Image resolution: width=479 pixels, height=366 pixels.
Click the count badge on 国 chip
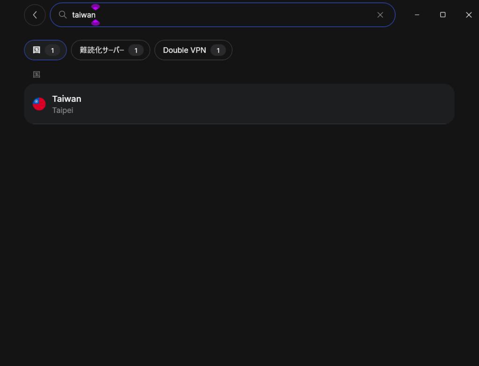click(52, 50)
